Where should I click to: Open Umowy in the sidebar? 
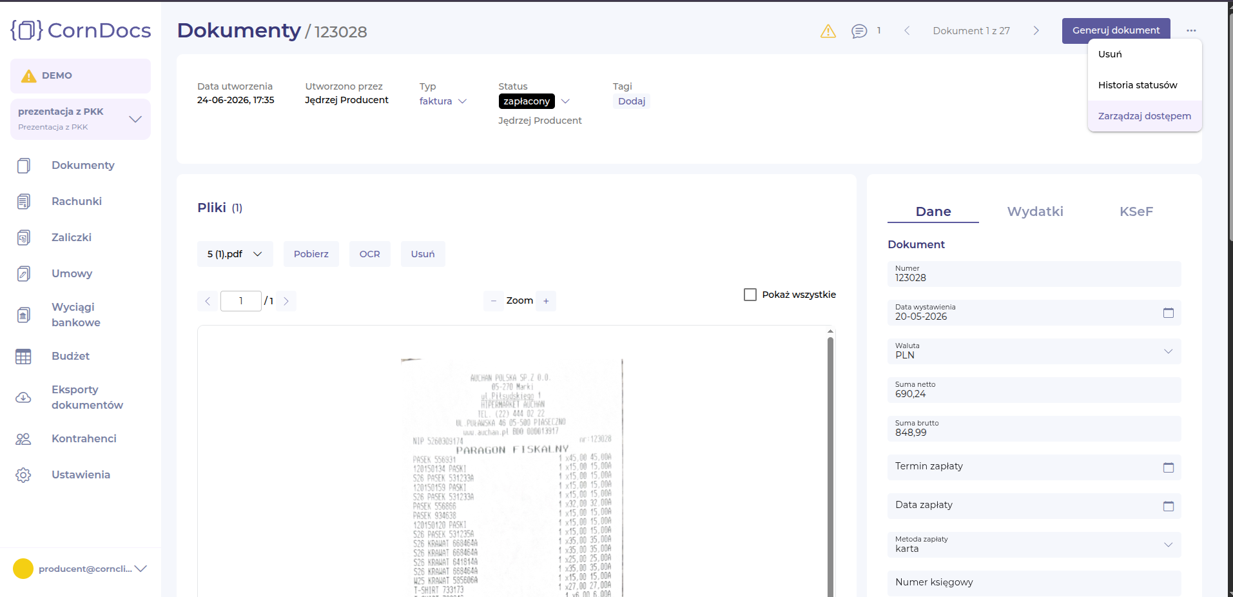72,273
